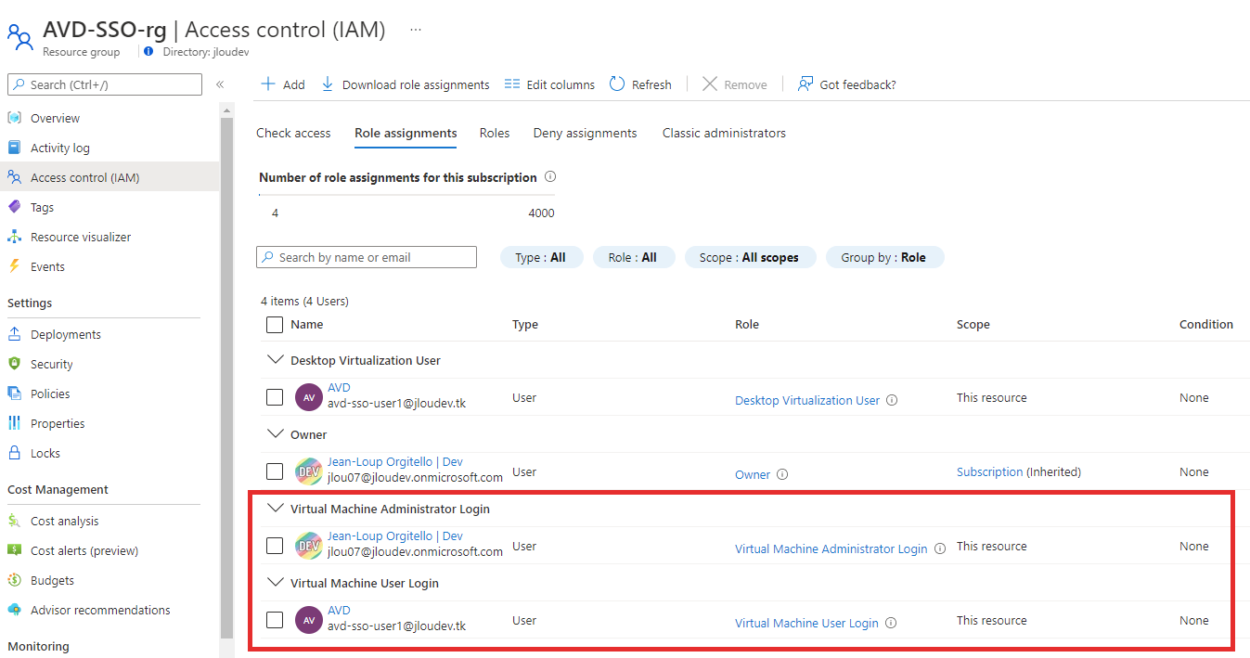1250x658 pixels.
Task: Click the Remove toolbar button
Action: click(x=734, y=84)
